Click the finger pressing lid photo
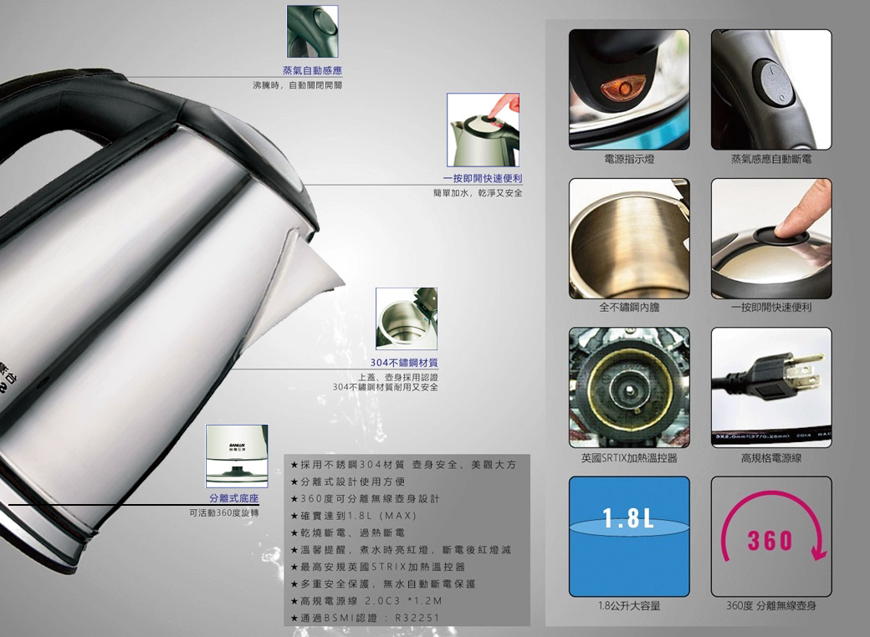Image resolution: width=870 pixels, height=637 pixels. (x=771, y=238)
